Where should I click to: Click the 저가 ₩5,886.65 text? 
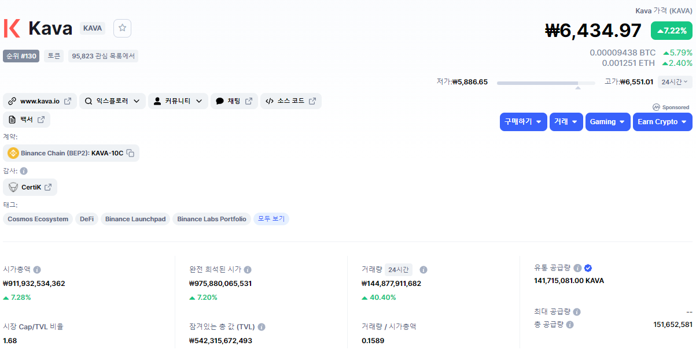click(462, 82)
